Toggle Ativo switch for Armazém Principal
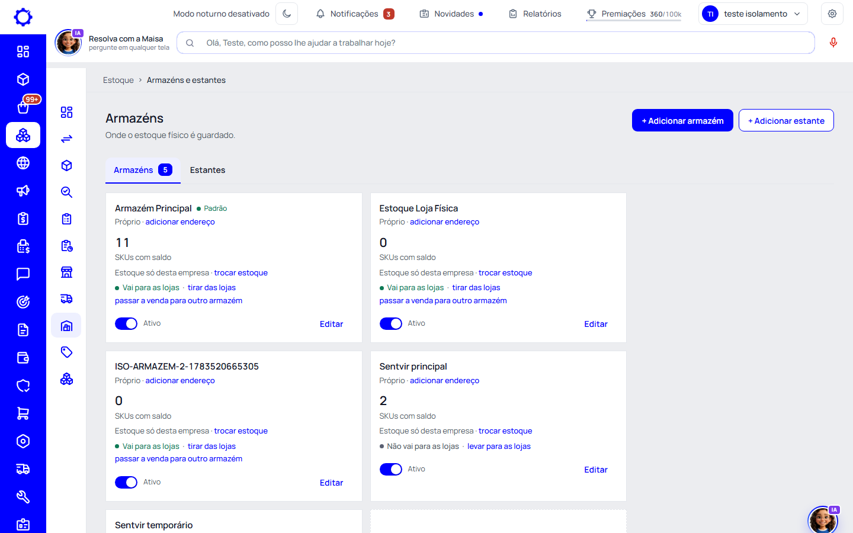 pyautogui.click(x=126, y=323)
